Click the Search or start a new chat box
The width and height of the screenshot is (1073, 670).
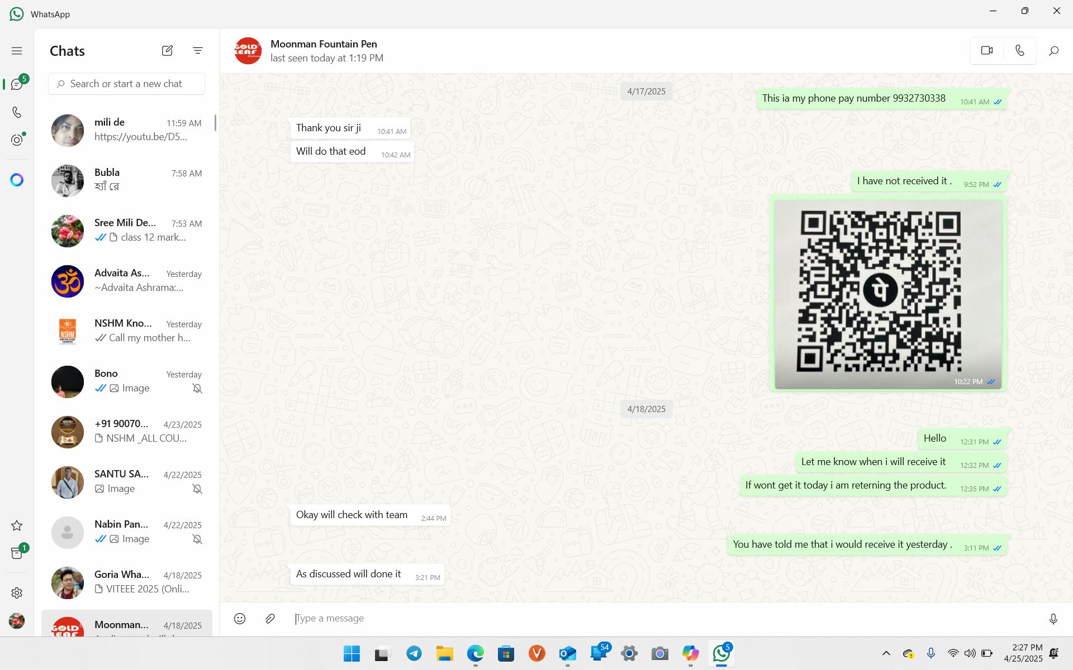pyautogui.click(x=126, y=84)
